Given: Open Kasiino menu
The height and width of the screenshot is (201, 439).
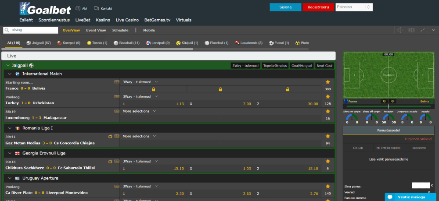Looking at the screenshot, I should [x=103, y=20].
